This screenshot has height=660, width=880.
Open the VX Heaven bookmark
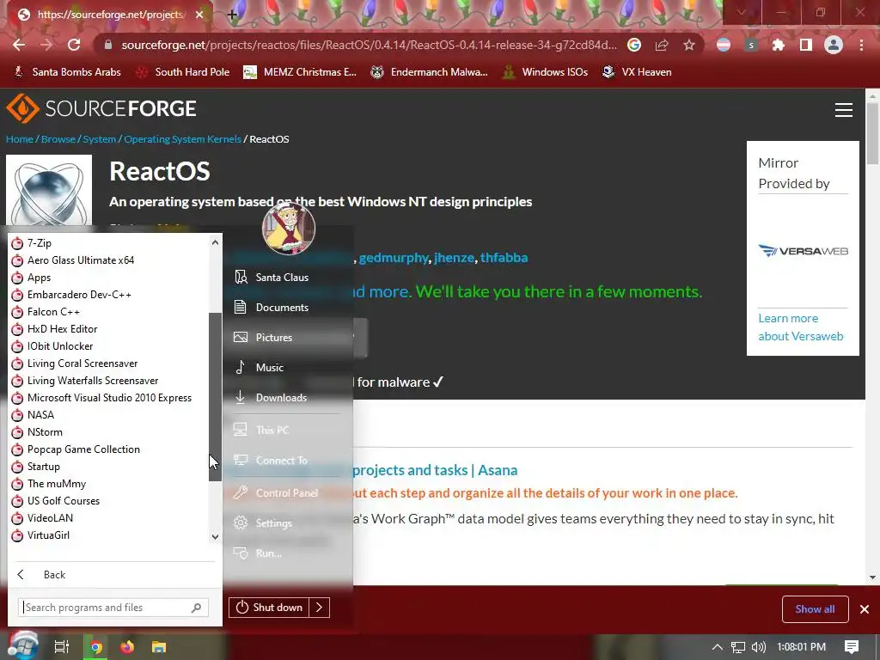(x=637, y=72)
